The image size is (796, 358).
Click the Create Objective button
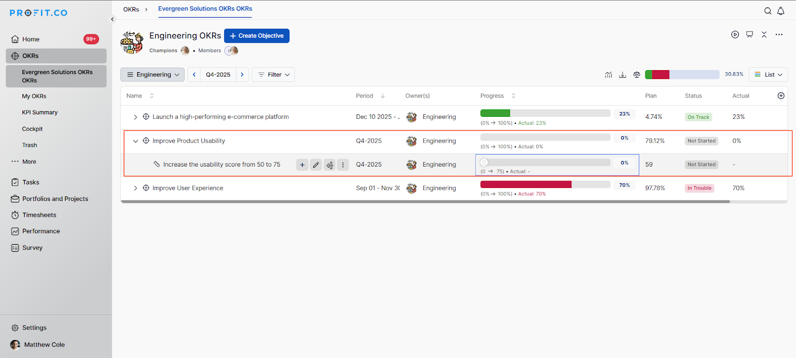pyautogui.click(x=257, y=36)
